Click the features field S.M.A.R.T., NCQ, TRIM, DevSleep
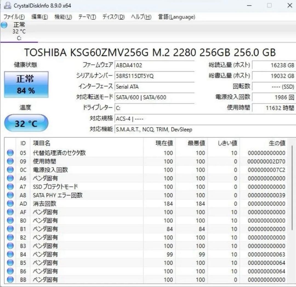Viewport: 296px width, 287px height. 205,129
